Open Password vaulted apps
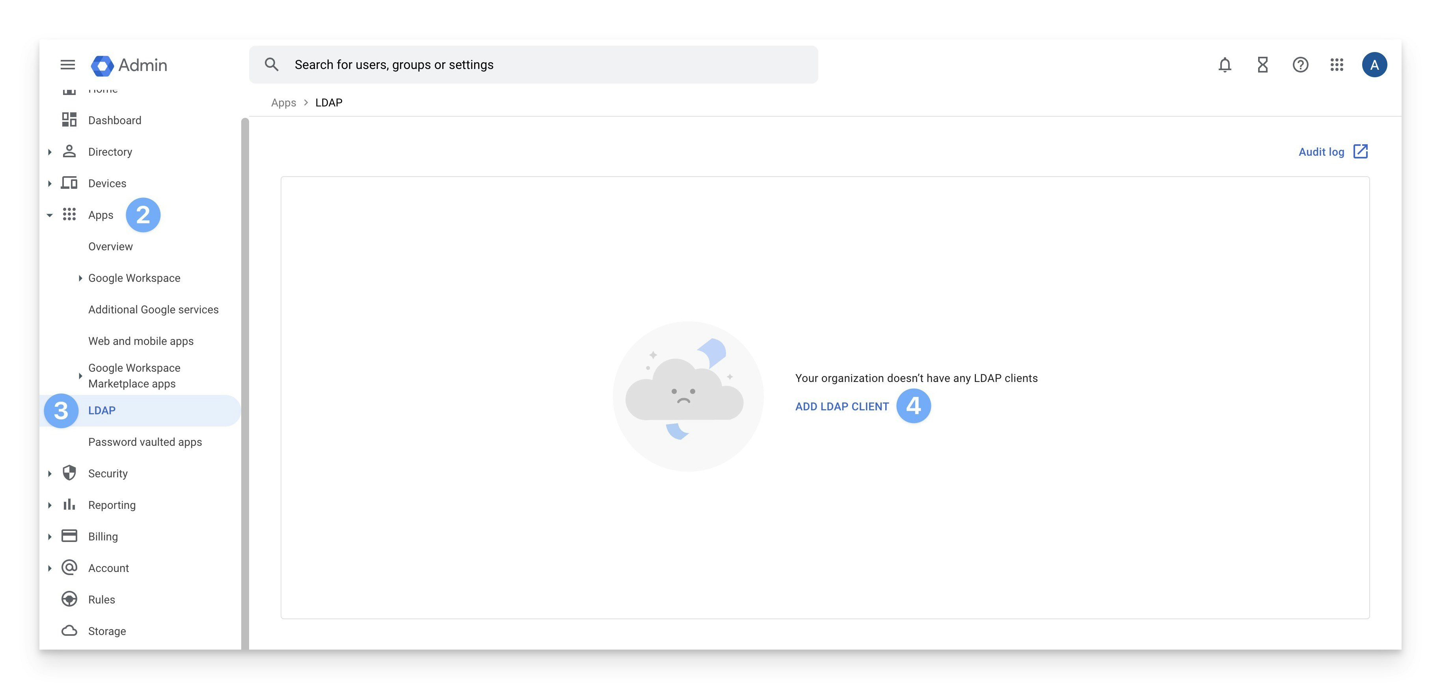 coord(145,442)
